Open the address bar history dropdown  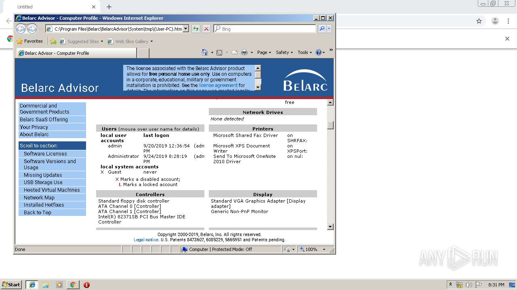(x=186, y=29)
